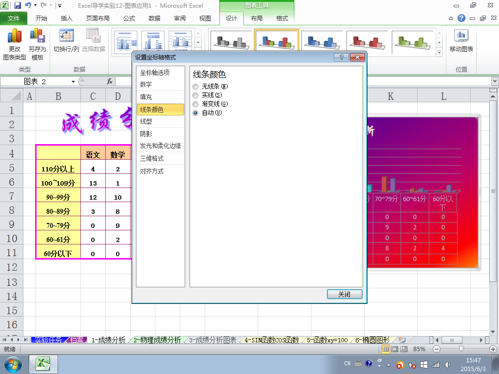The image size is (499, 374).
Task: Click the Excel Help question mark icon
Action: coord(461,18)
